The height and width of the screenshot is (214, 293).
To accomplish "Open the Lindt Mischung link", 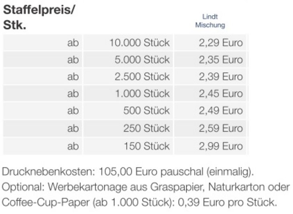I will [x=210, y=21].
